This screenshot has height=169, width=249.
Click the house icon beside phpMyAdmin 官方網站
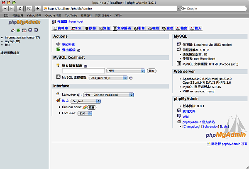click(179, 121)
